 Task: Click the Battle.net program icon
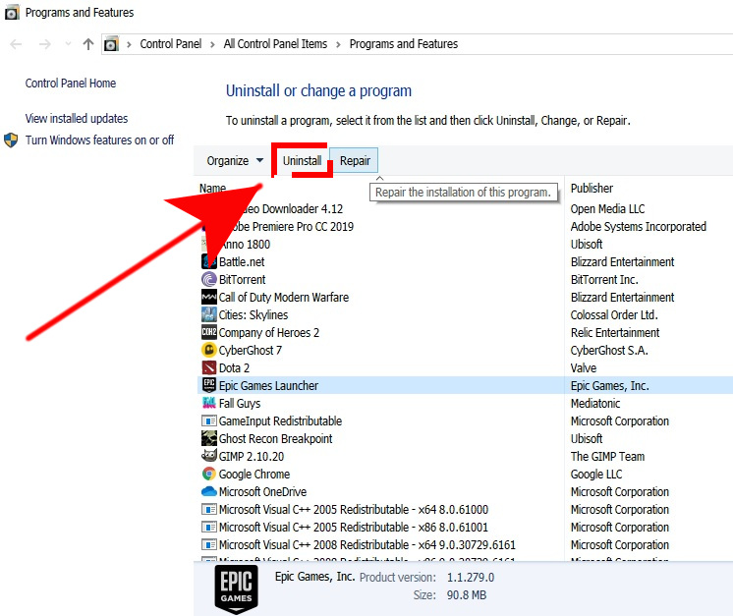tap(209, 261)
